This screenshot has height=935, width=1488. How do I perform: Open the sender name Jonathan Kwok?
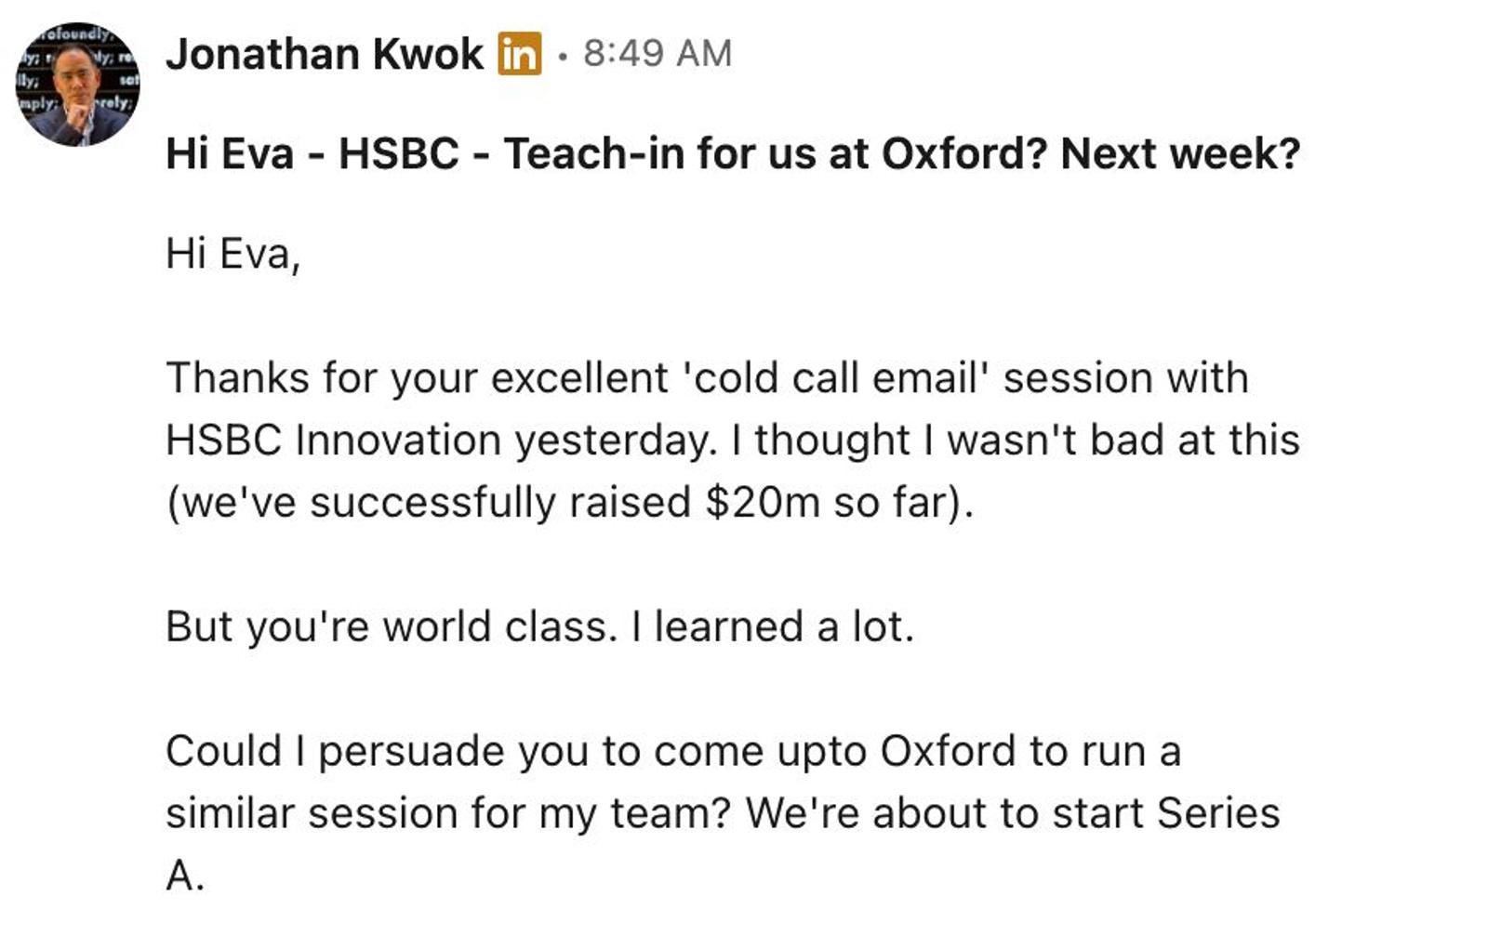(325, 54)
